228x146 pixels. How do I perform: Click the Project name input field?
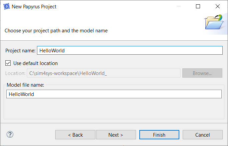tap(130, 50)
